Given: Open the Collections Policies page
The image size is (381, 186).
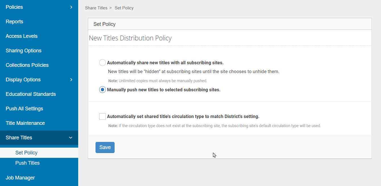Looking at the screenshot, I should tap(27, 65).
